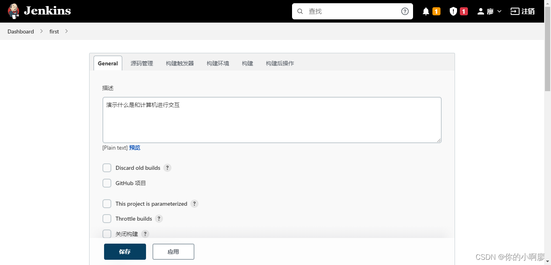Expand the breadcrumb chevron after Dashboard

tap(42, 31)
